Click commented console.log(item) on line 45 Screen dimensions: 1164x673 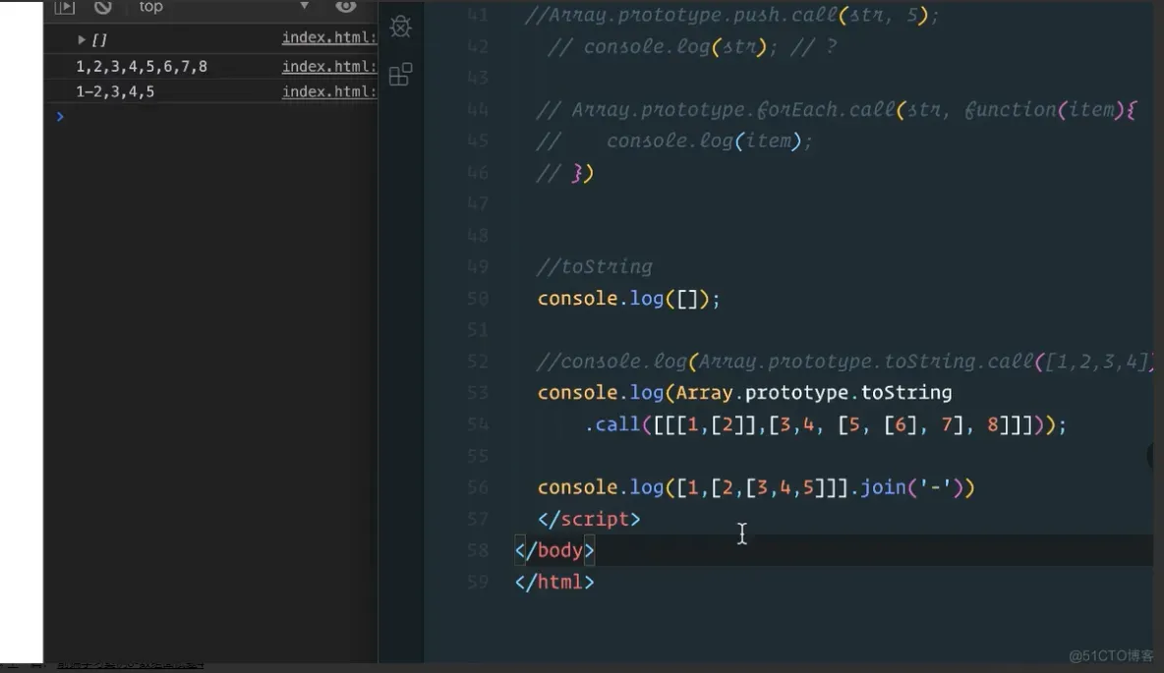click(x=674, y=140)
